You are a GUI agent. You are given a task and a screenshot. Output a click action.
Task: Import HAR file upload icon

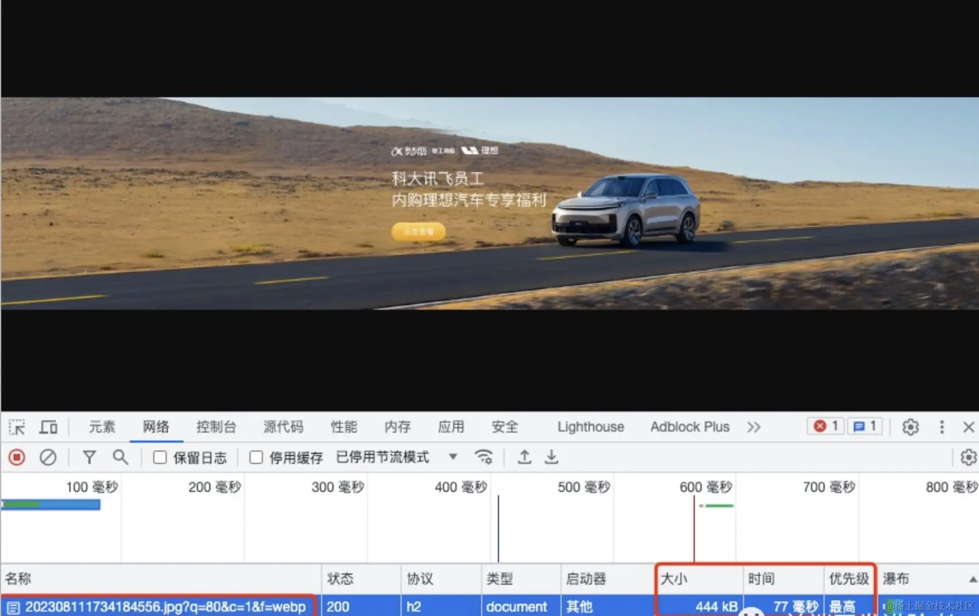[x=524, y=457]
